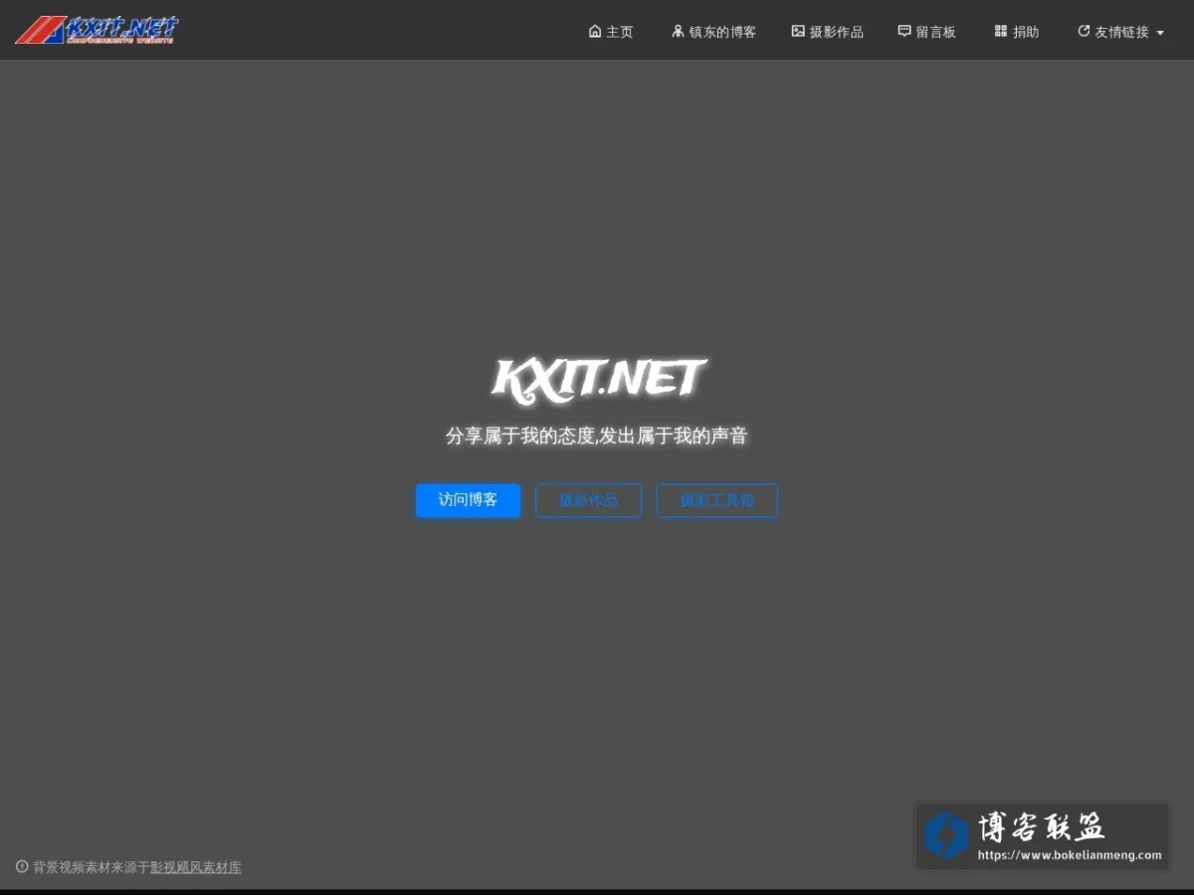Click the text 背景视频素材来源于
The image size is (1194, 895).
(92, 867)
